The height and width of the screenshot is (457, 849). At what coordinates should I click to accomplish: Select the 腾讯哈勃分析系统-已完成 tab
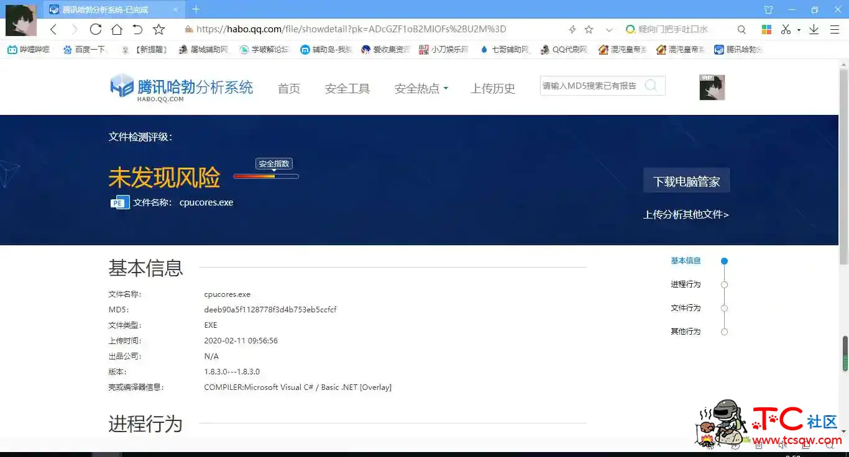pos(114,9)
